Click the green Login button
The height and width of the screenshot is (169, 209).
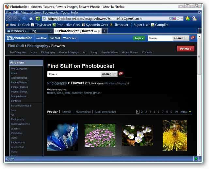pos(139,38)
